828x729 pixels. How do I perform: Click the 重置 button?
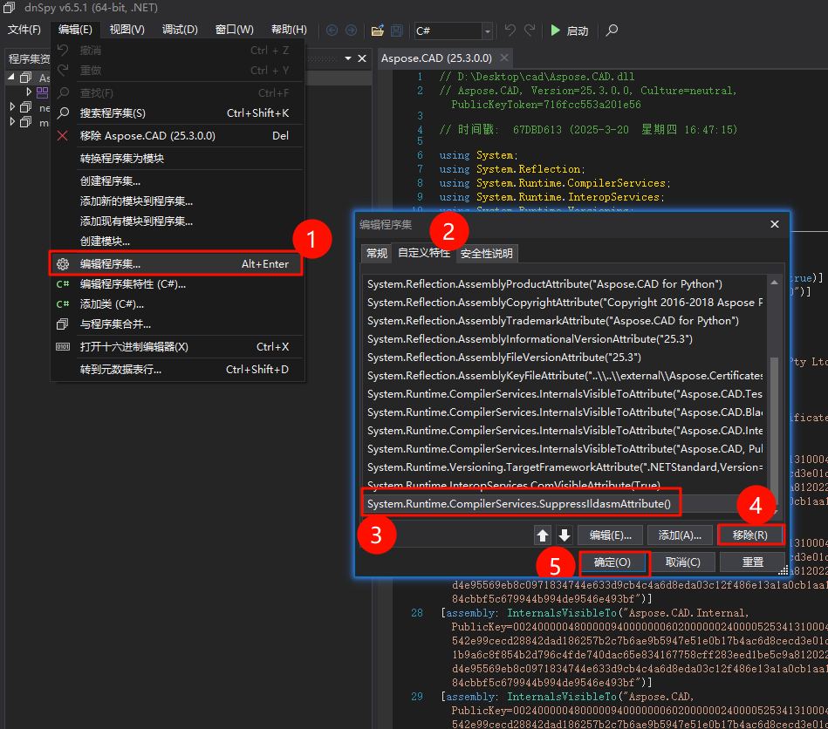752,562
